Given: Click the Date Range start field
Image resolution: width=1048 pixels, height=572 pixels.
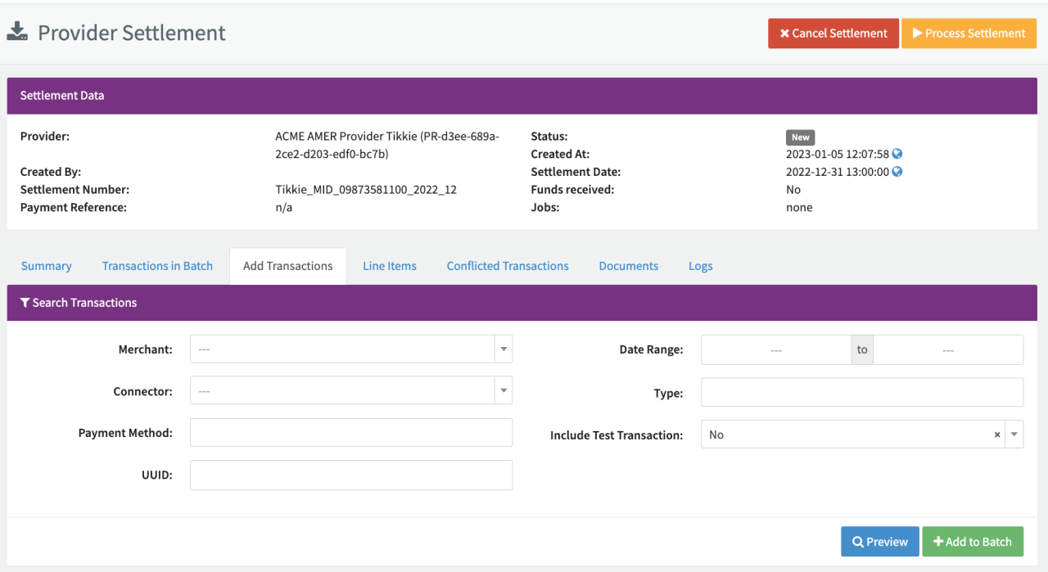Looking at the screenshot, I should coord(775,349).
